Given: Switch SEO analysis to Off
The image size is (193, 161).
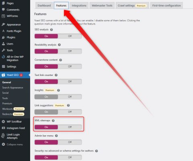Looking at the screenshot, I should pyautogui.click(x=70, y=36).
